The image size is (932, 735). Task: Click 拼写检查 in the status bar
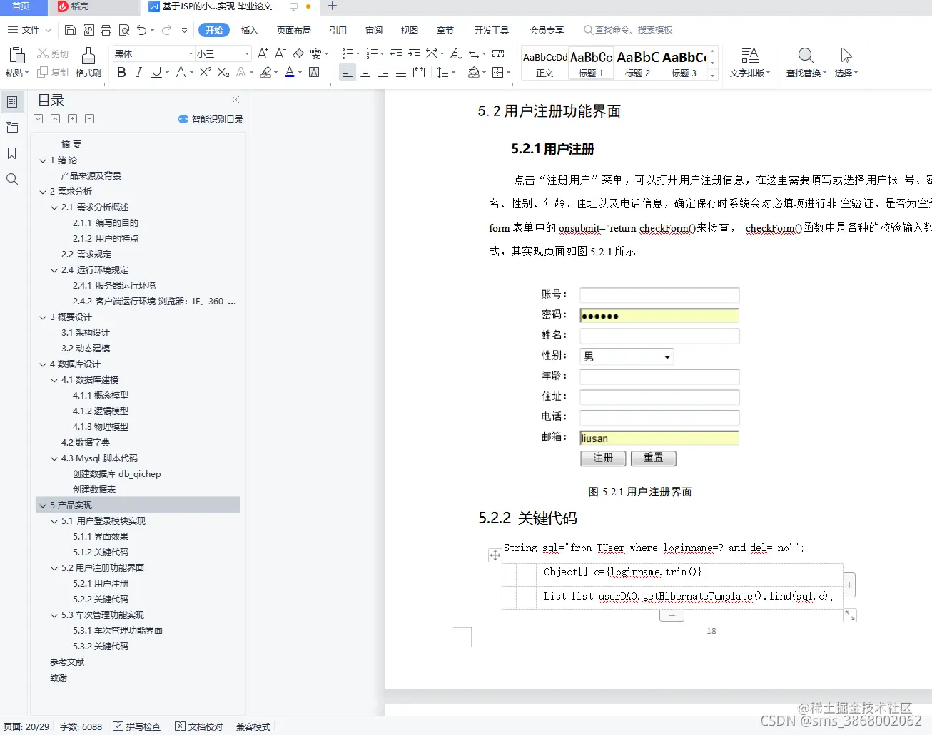pyautogui.click(x=137, y=726)
